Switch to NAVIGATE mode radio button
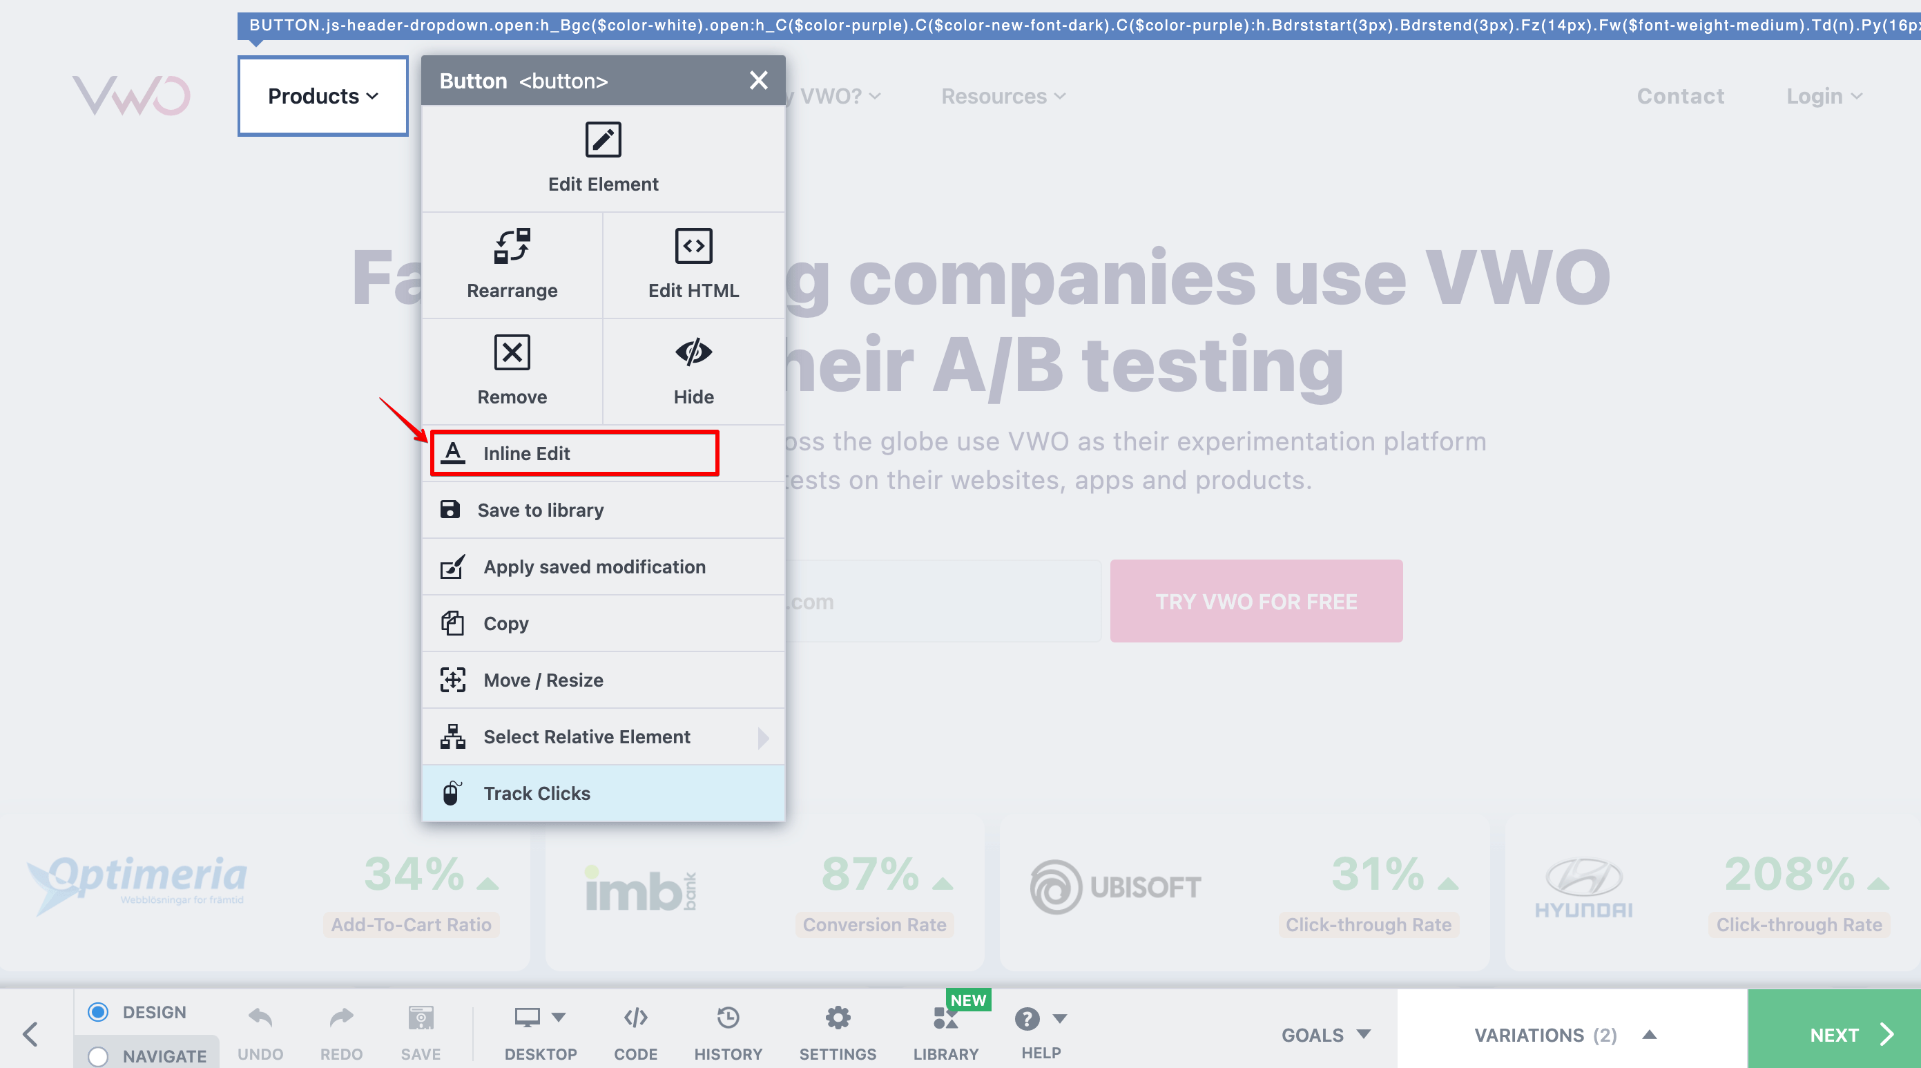 coord(97,1056)
